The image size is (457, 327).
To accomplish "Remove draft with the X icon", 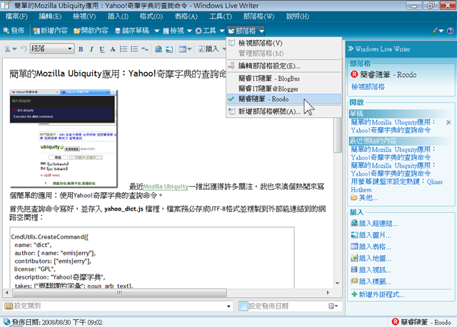I will click(448, 122).
